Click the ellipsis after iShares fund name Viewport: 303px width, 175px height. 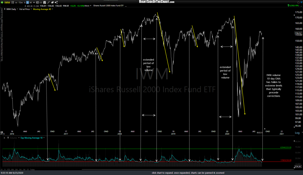pos(126,6)
